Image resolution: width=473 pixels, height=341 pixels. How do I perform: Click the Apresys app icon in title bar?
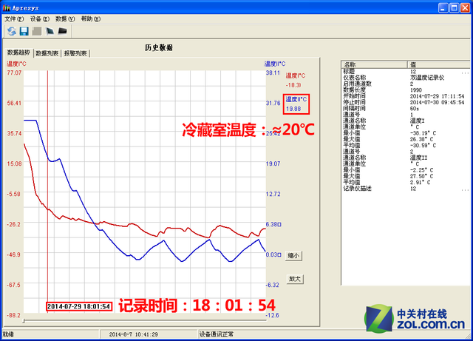[7, 8]
